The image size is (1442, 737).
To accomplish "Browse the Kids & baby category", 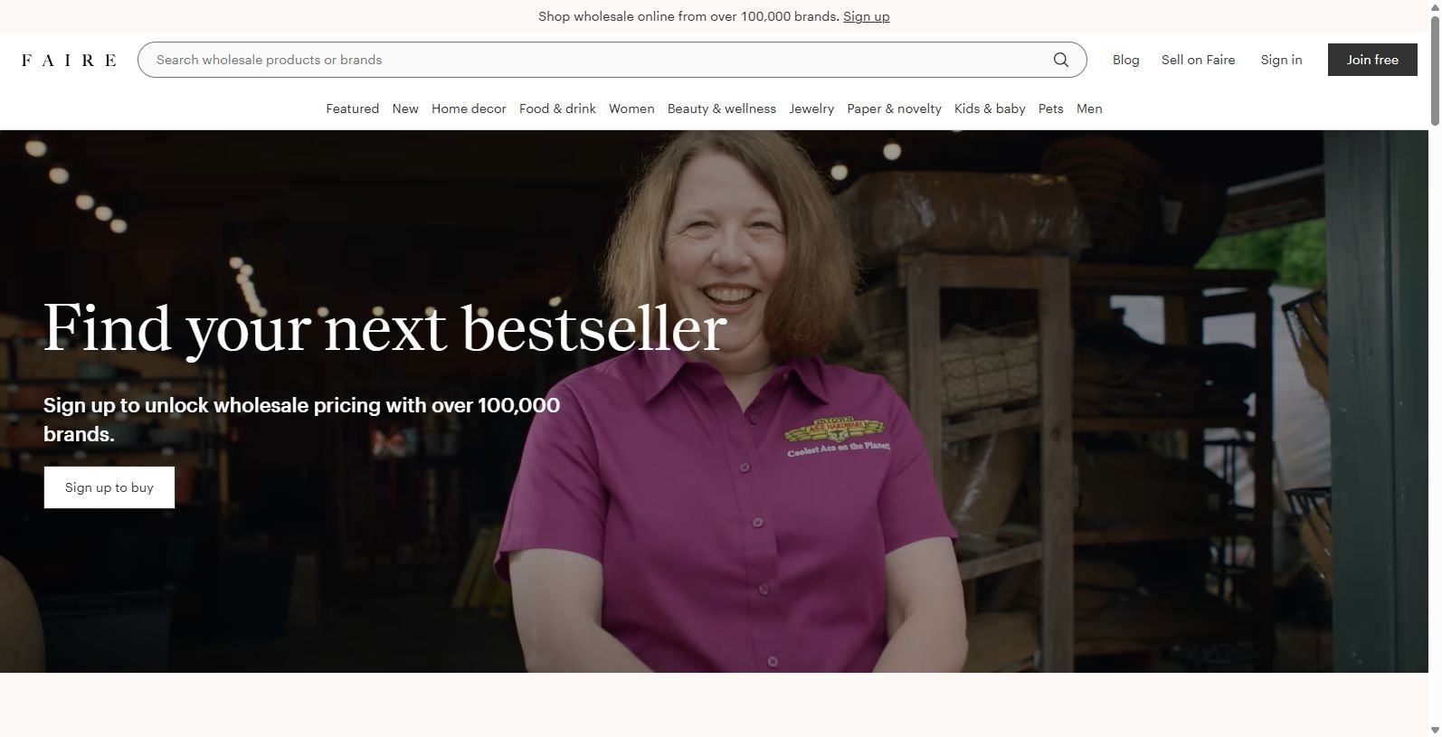I will coord(990,109).
